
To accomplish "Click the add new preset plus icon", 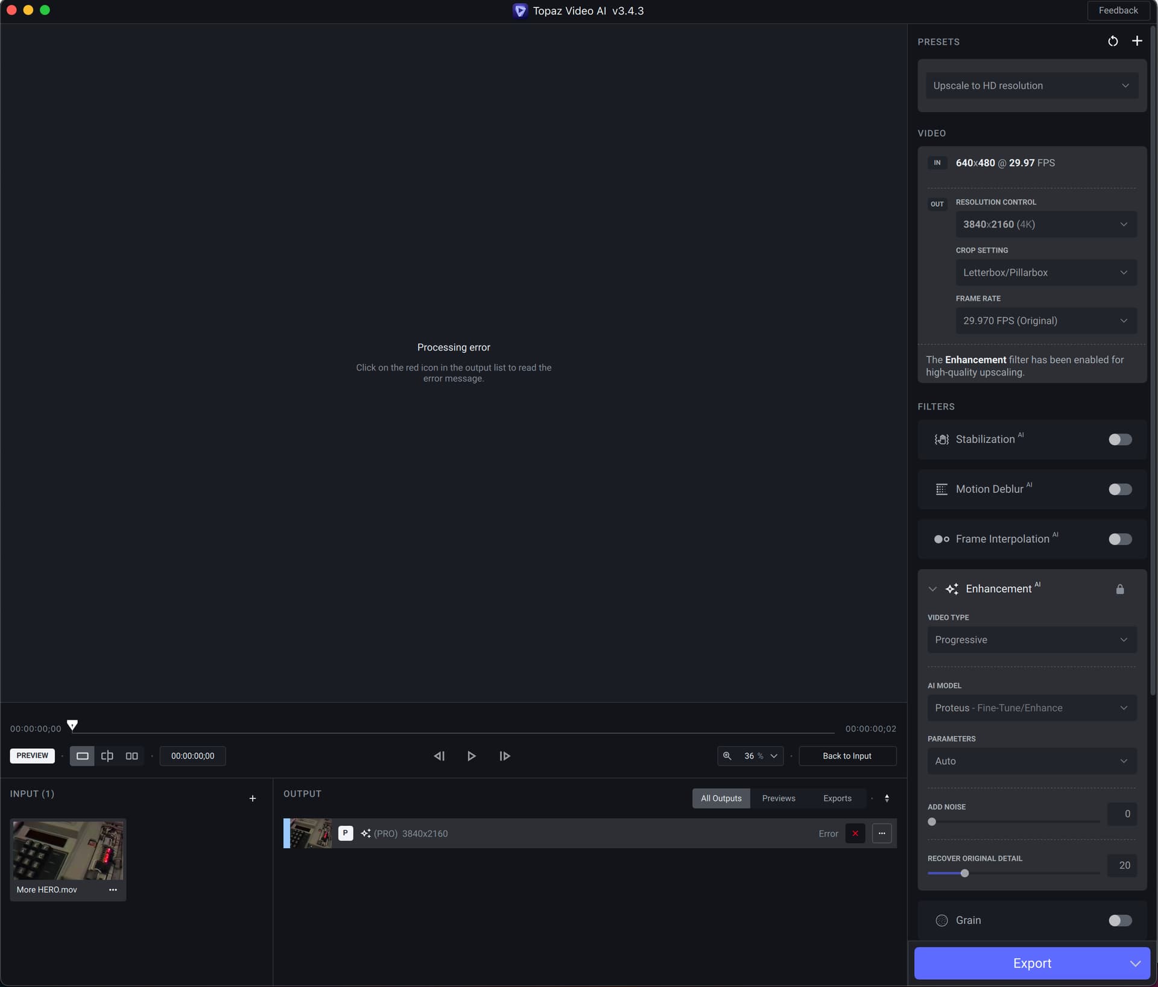I will [1138, 41].
